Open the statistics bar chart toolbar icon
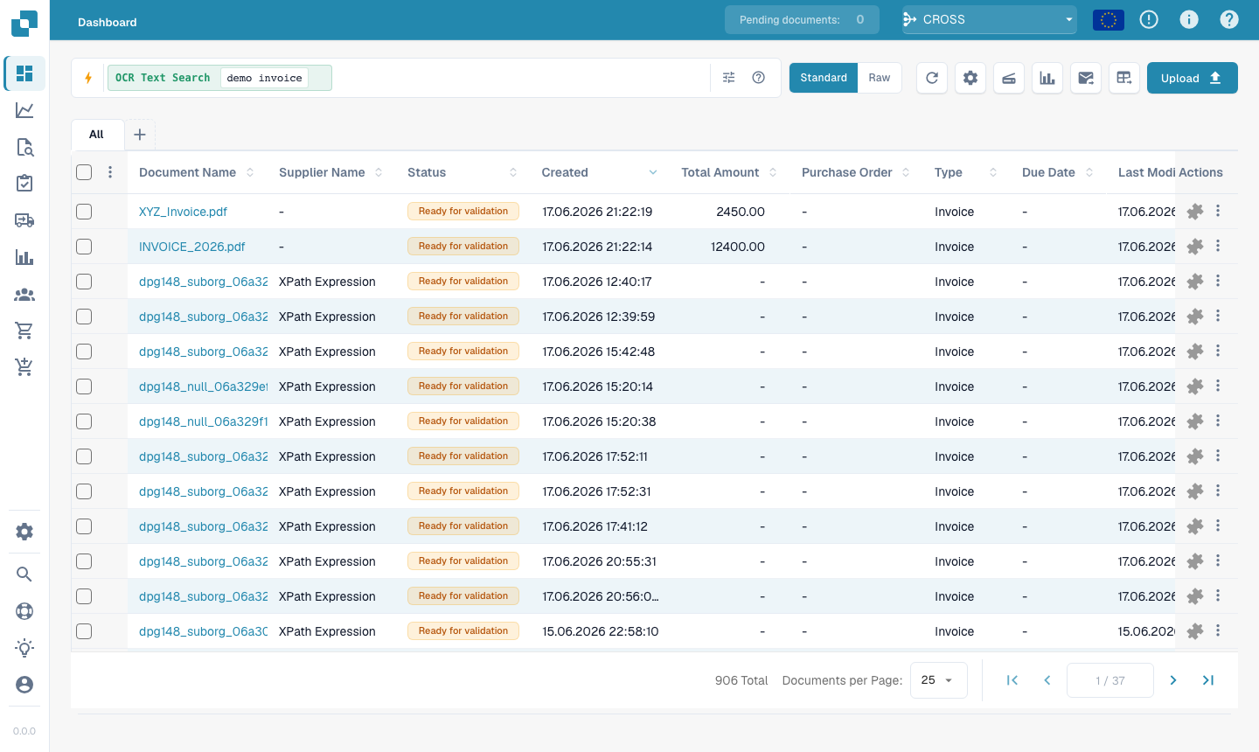The height and width of the screenshot is (752, 1259). [1047, 78]
